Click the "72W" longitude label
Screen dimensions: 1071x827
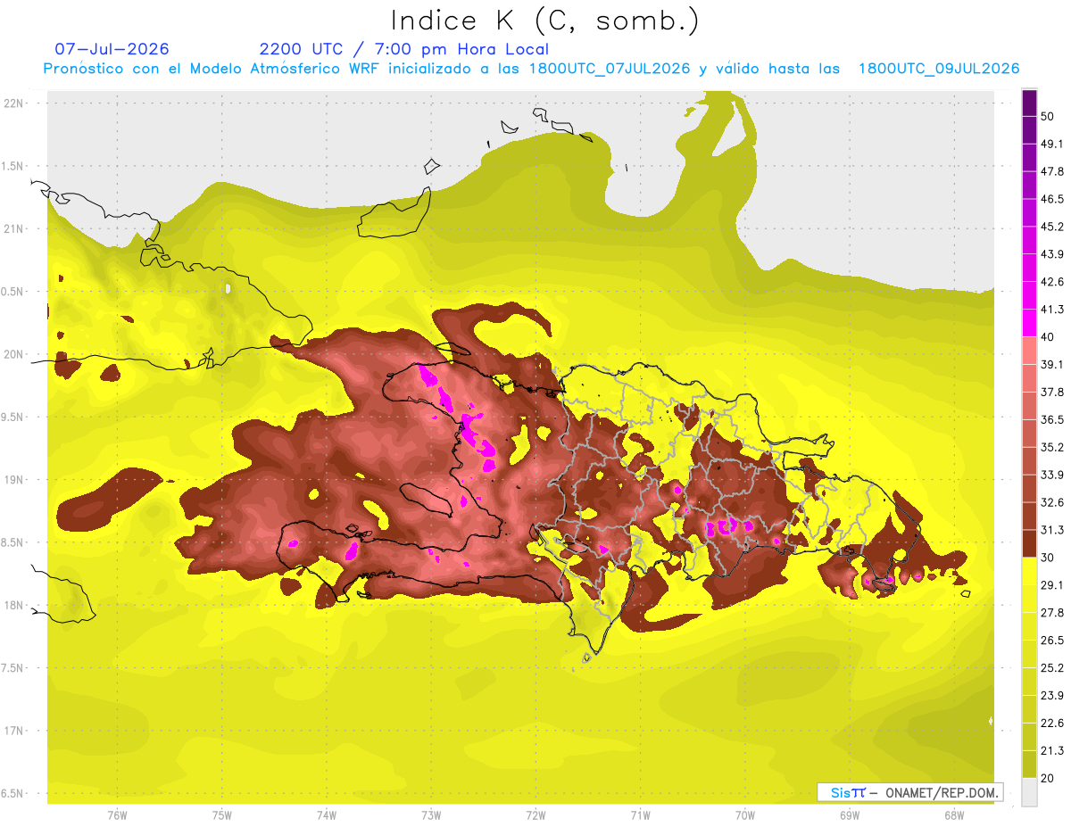[x=535, y=815]
